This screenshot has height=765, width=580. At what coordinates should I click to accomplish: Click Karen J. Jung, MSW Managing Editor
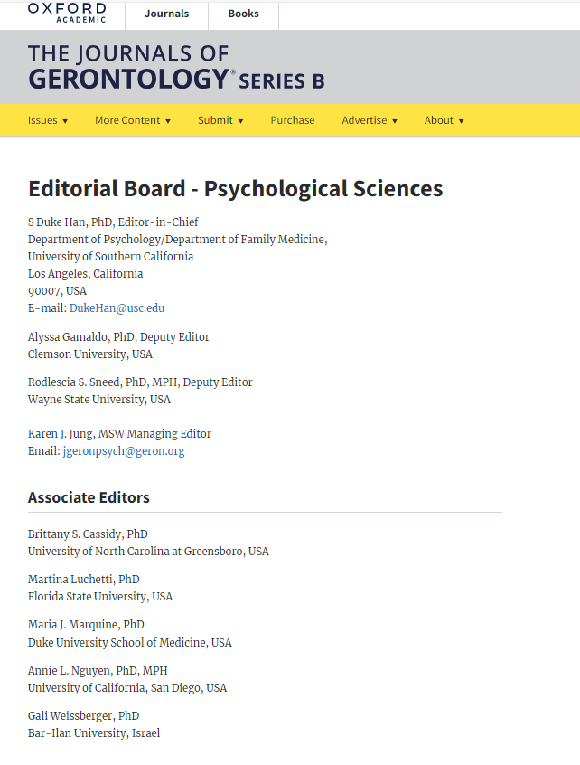(119, 434)
